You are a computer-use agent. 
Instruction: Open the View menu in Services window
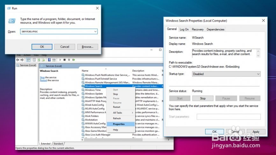(36, 55)
